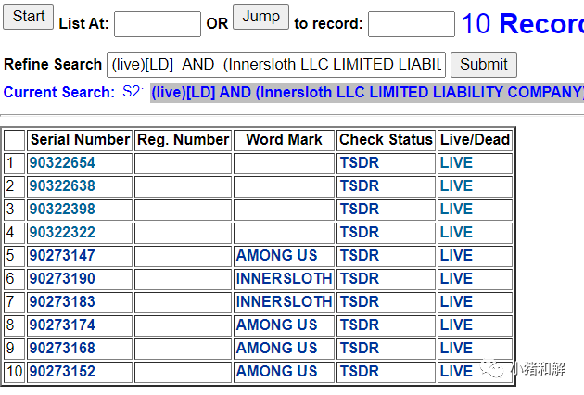Click LIVE link for serial 90273190
This screenshot has width=584, height=395.
coord(456,278)
